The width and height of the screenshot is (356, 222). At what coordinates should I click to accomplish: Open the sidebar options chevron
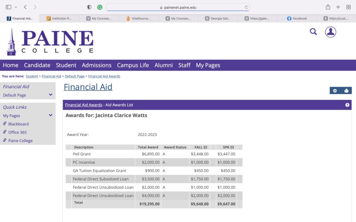coord(16,7)
